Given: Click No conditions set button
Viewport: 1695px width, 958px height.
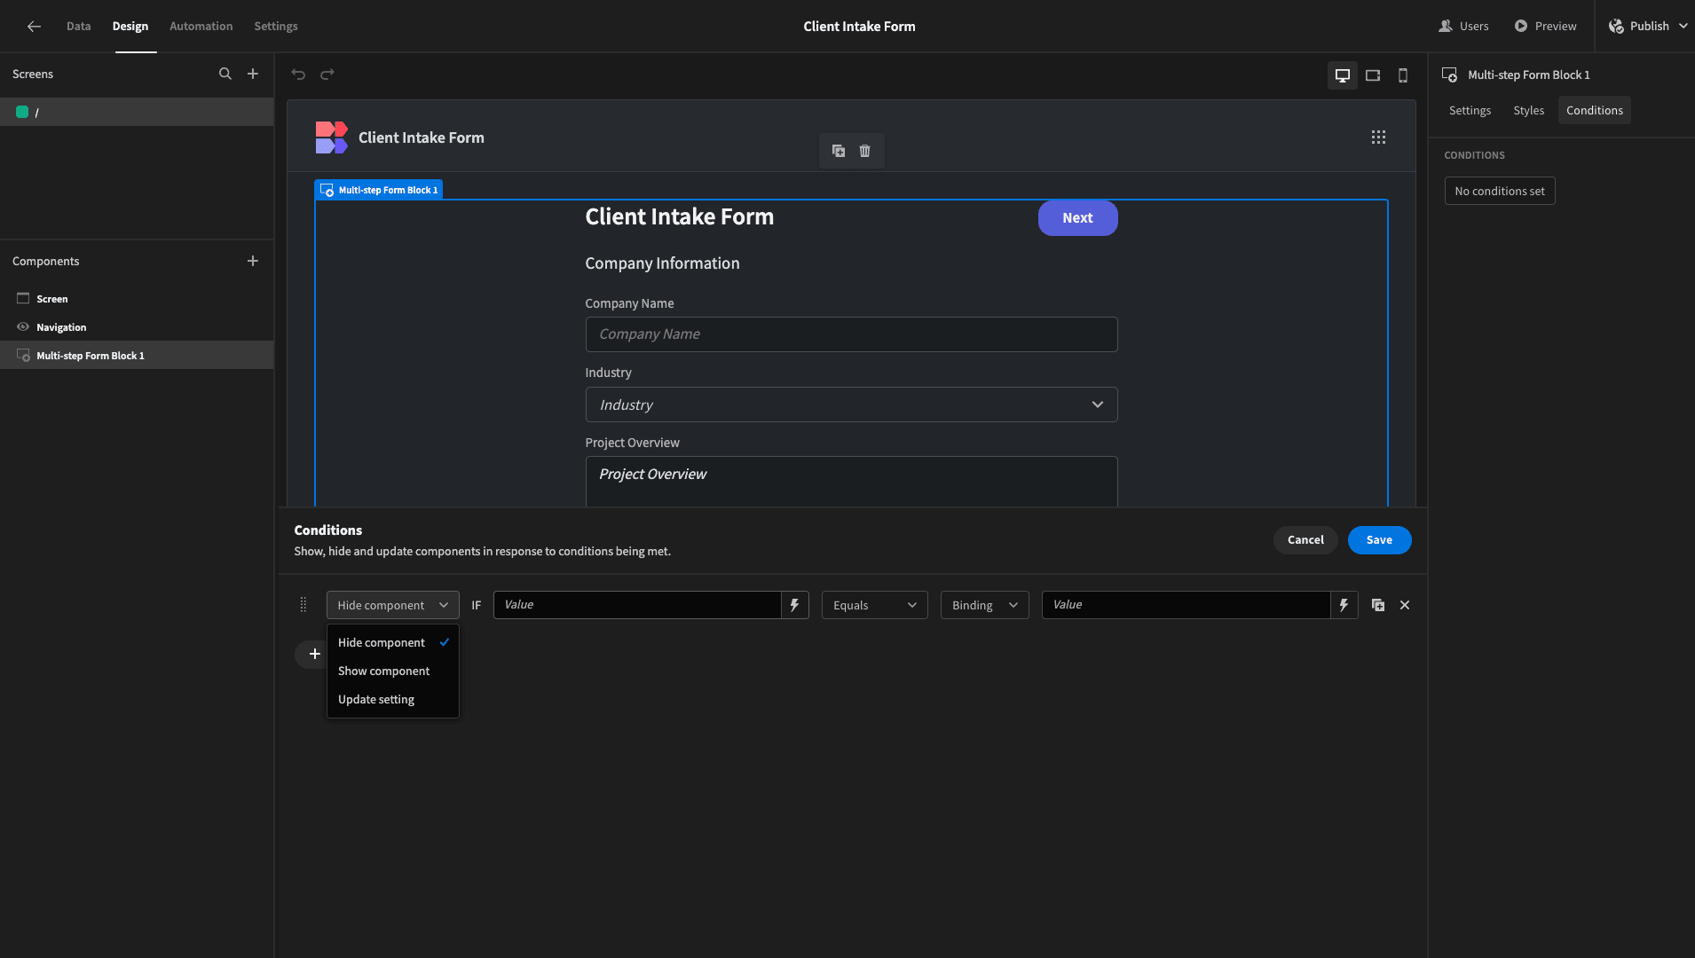Looking at the screenshot, I should tap(1500, 192).
